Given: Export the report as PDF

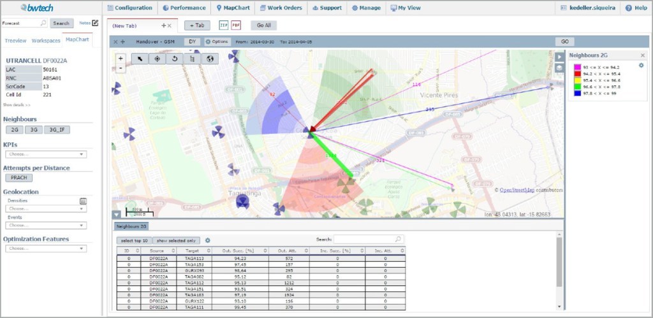Looking at the screenshot, I should click(x=236, y=25).
